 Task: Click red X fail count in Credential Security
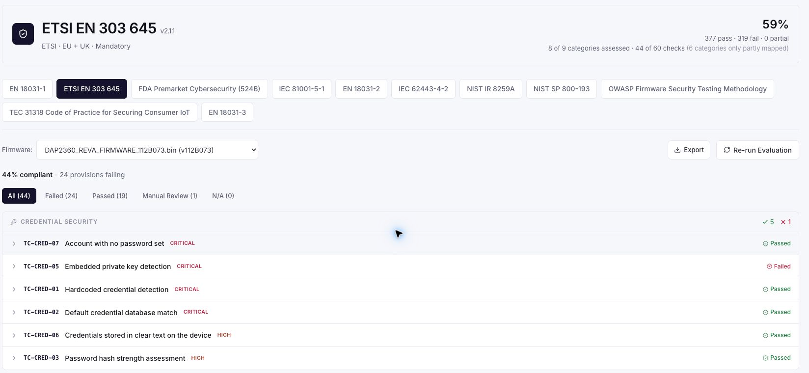(x=786, y=222)
